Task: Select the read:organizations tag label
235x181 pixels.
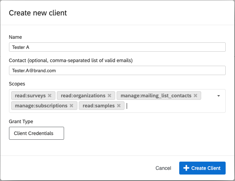Action: 83,96
